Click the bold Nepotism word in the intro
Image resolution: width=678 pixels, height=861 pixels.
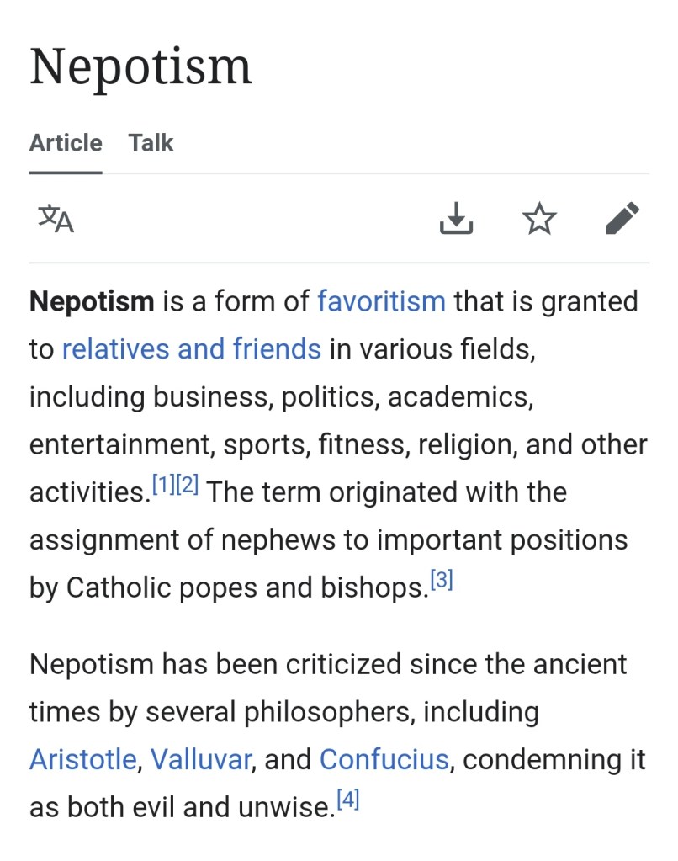(92, 301)
